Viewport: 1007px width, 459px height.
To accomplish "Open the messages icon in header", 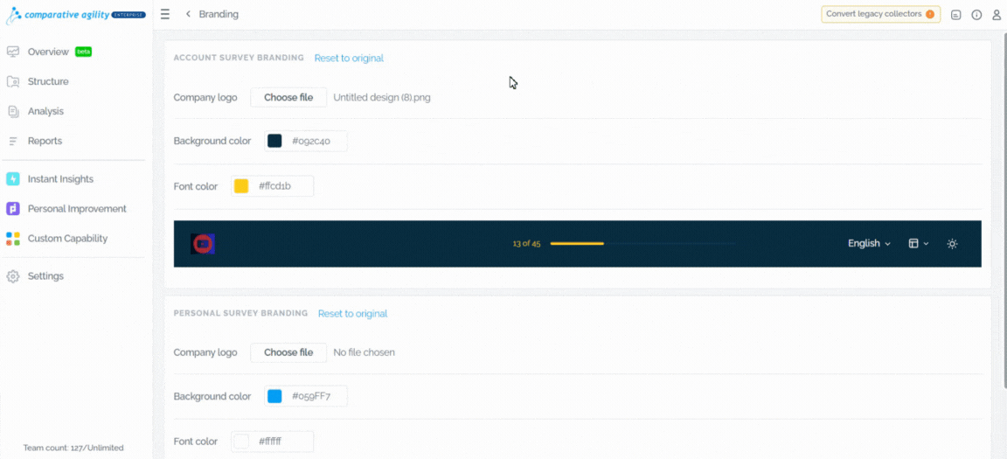I will point(955,15).
